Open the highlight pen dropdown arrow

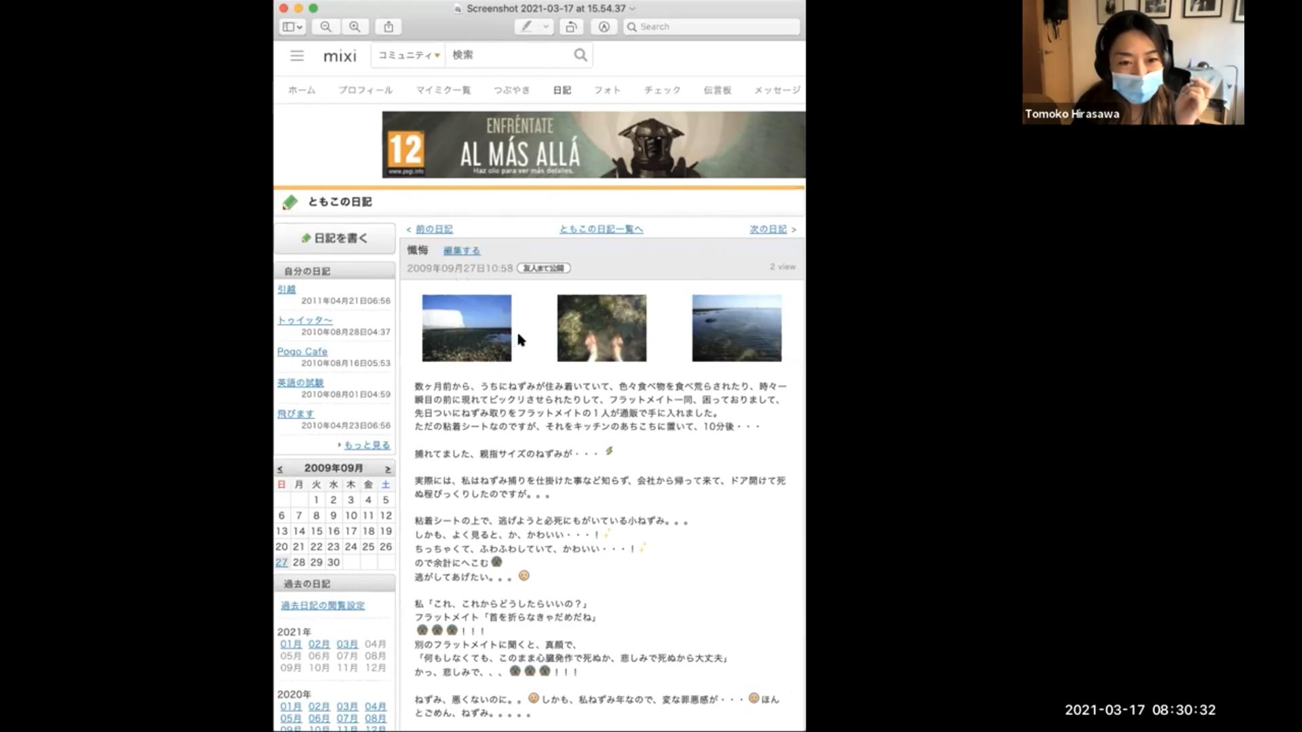coord(546,26)
